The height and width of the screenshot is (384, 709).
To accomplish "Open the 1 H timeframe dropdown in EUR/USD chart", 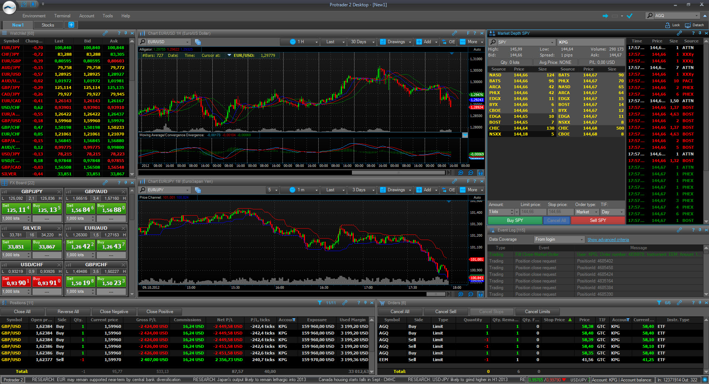I will pyautogui.click(x=299, y=42).
